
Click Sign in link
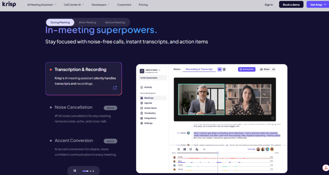pos(269,4)
